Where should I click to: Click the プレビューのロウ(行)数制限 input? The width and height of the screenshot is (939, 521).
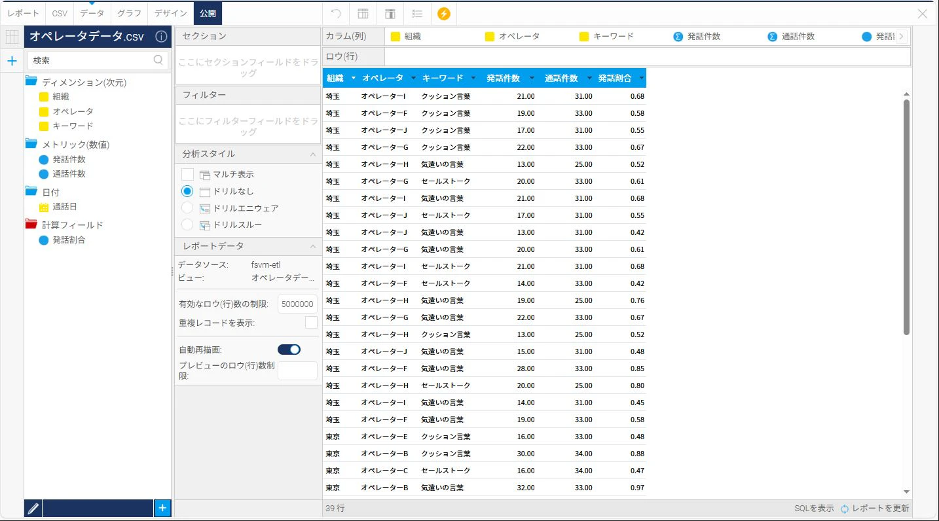click(x=297, y=370)
